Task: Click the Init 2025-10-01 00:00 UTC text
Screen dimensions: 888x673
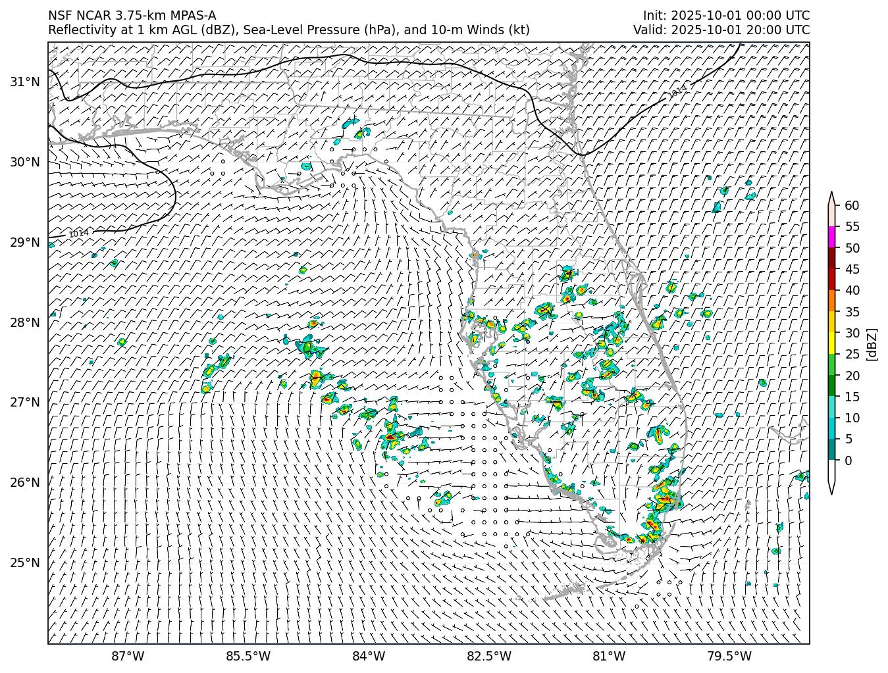Action: (x=726, y=16)
